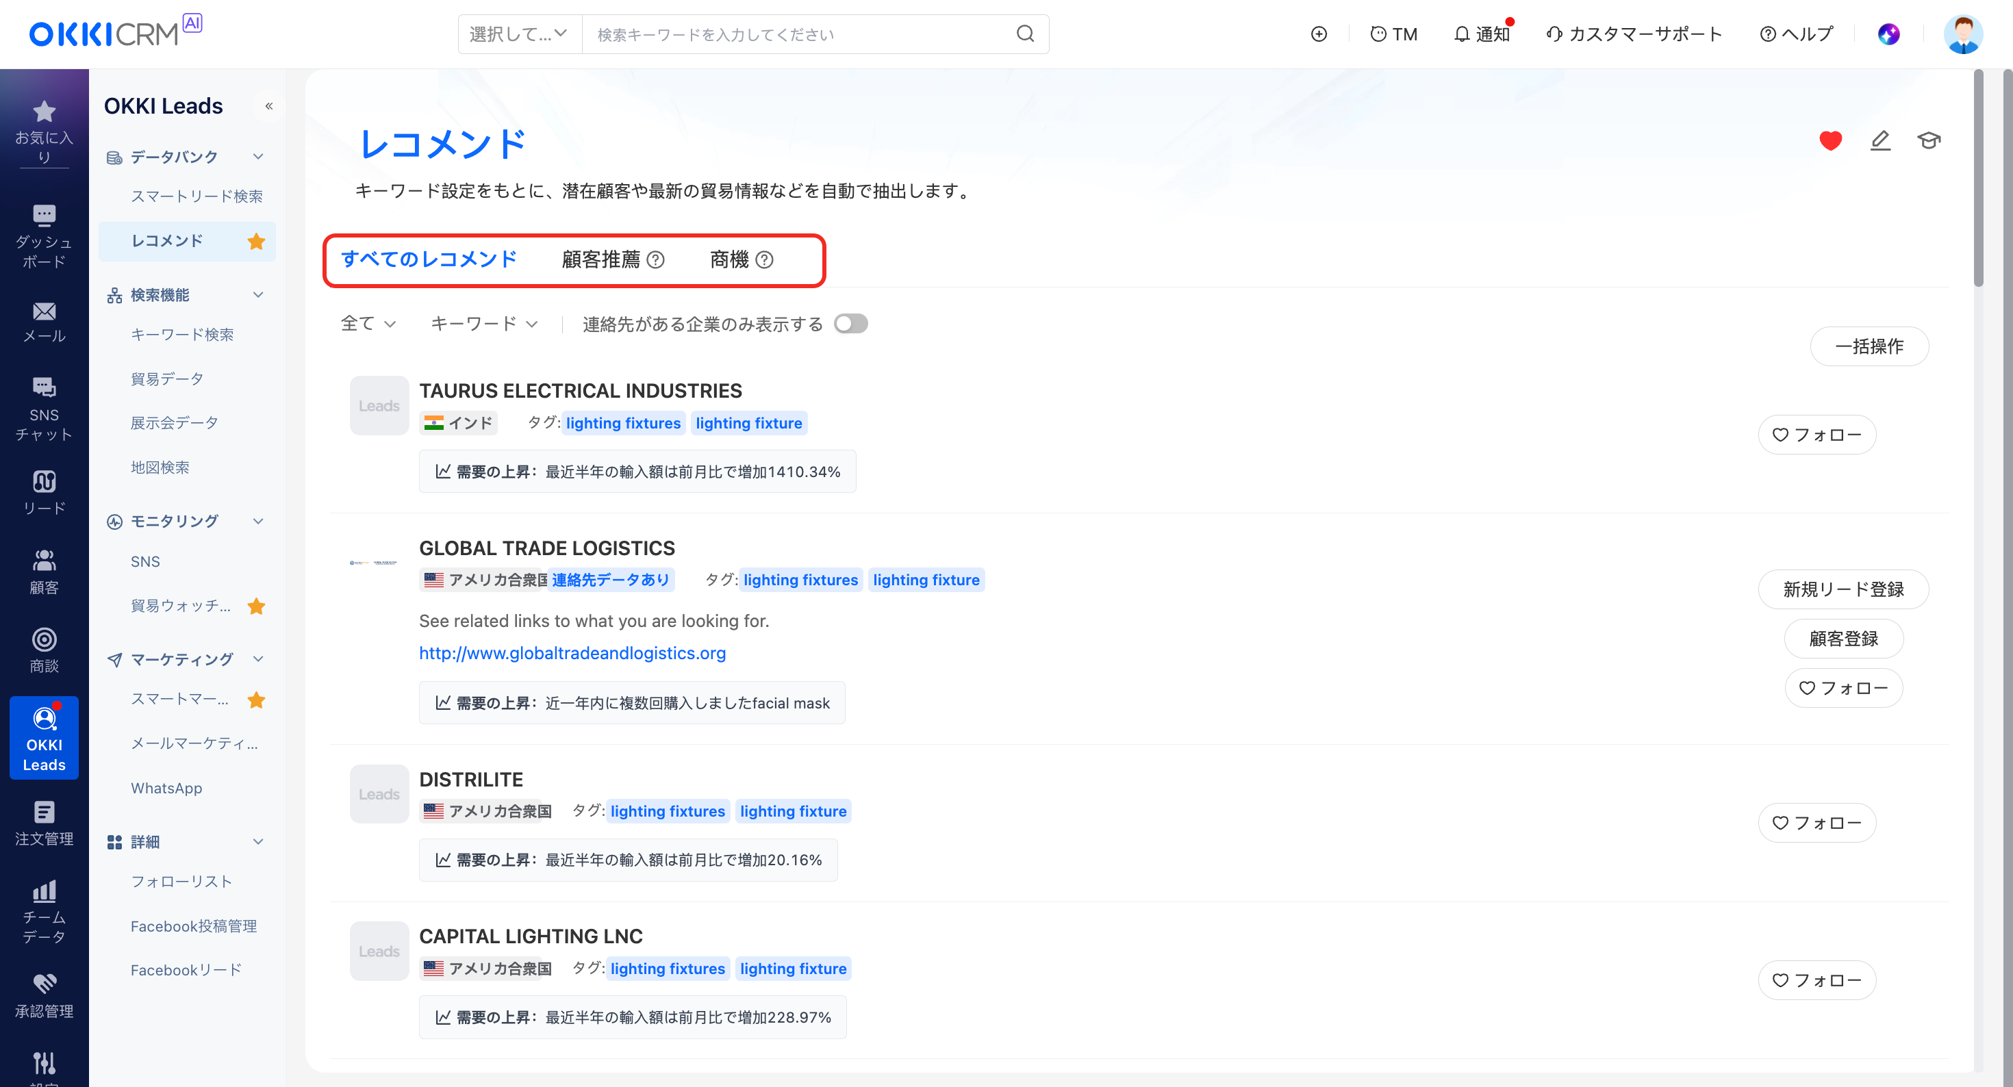This screenshot has height=1087, width=2013.
Task: Follow DISTRILITE company
Action: coord(1817,823)
